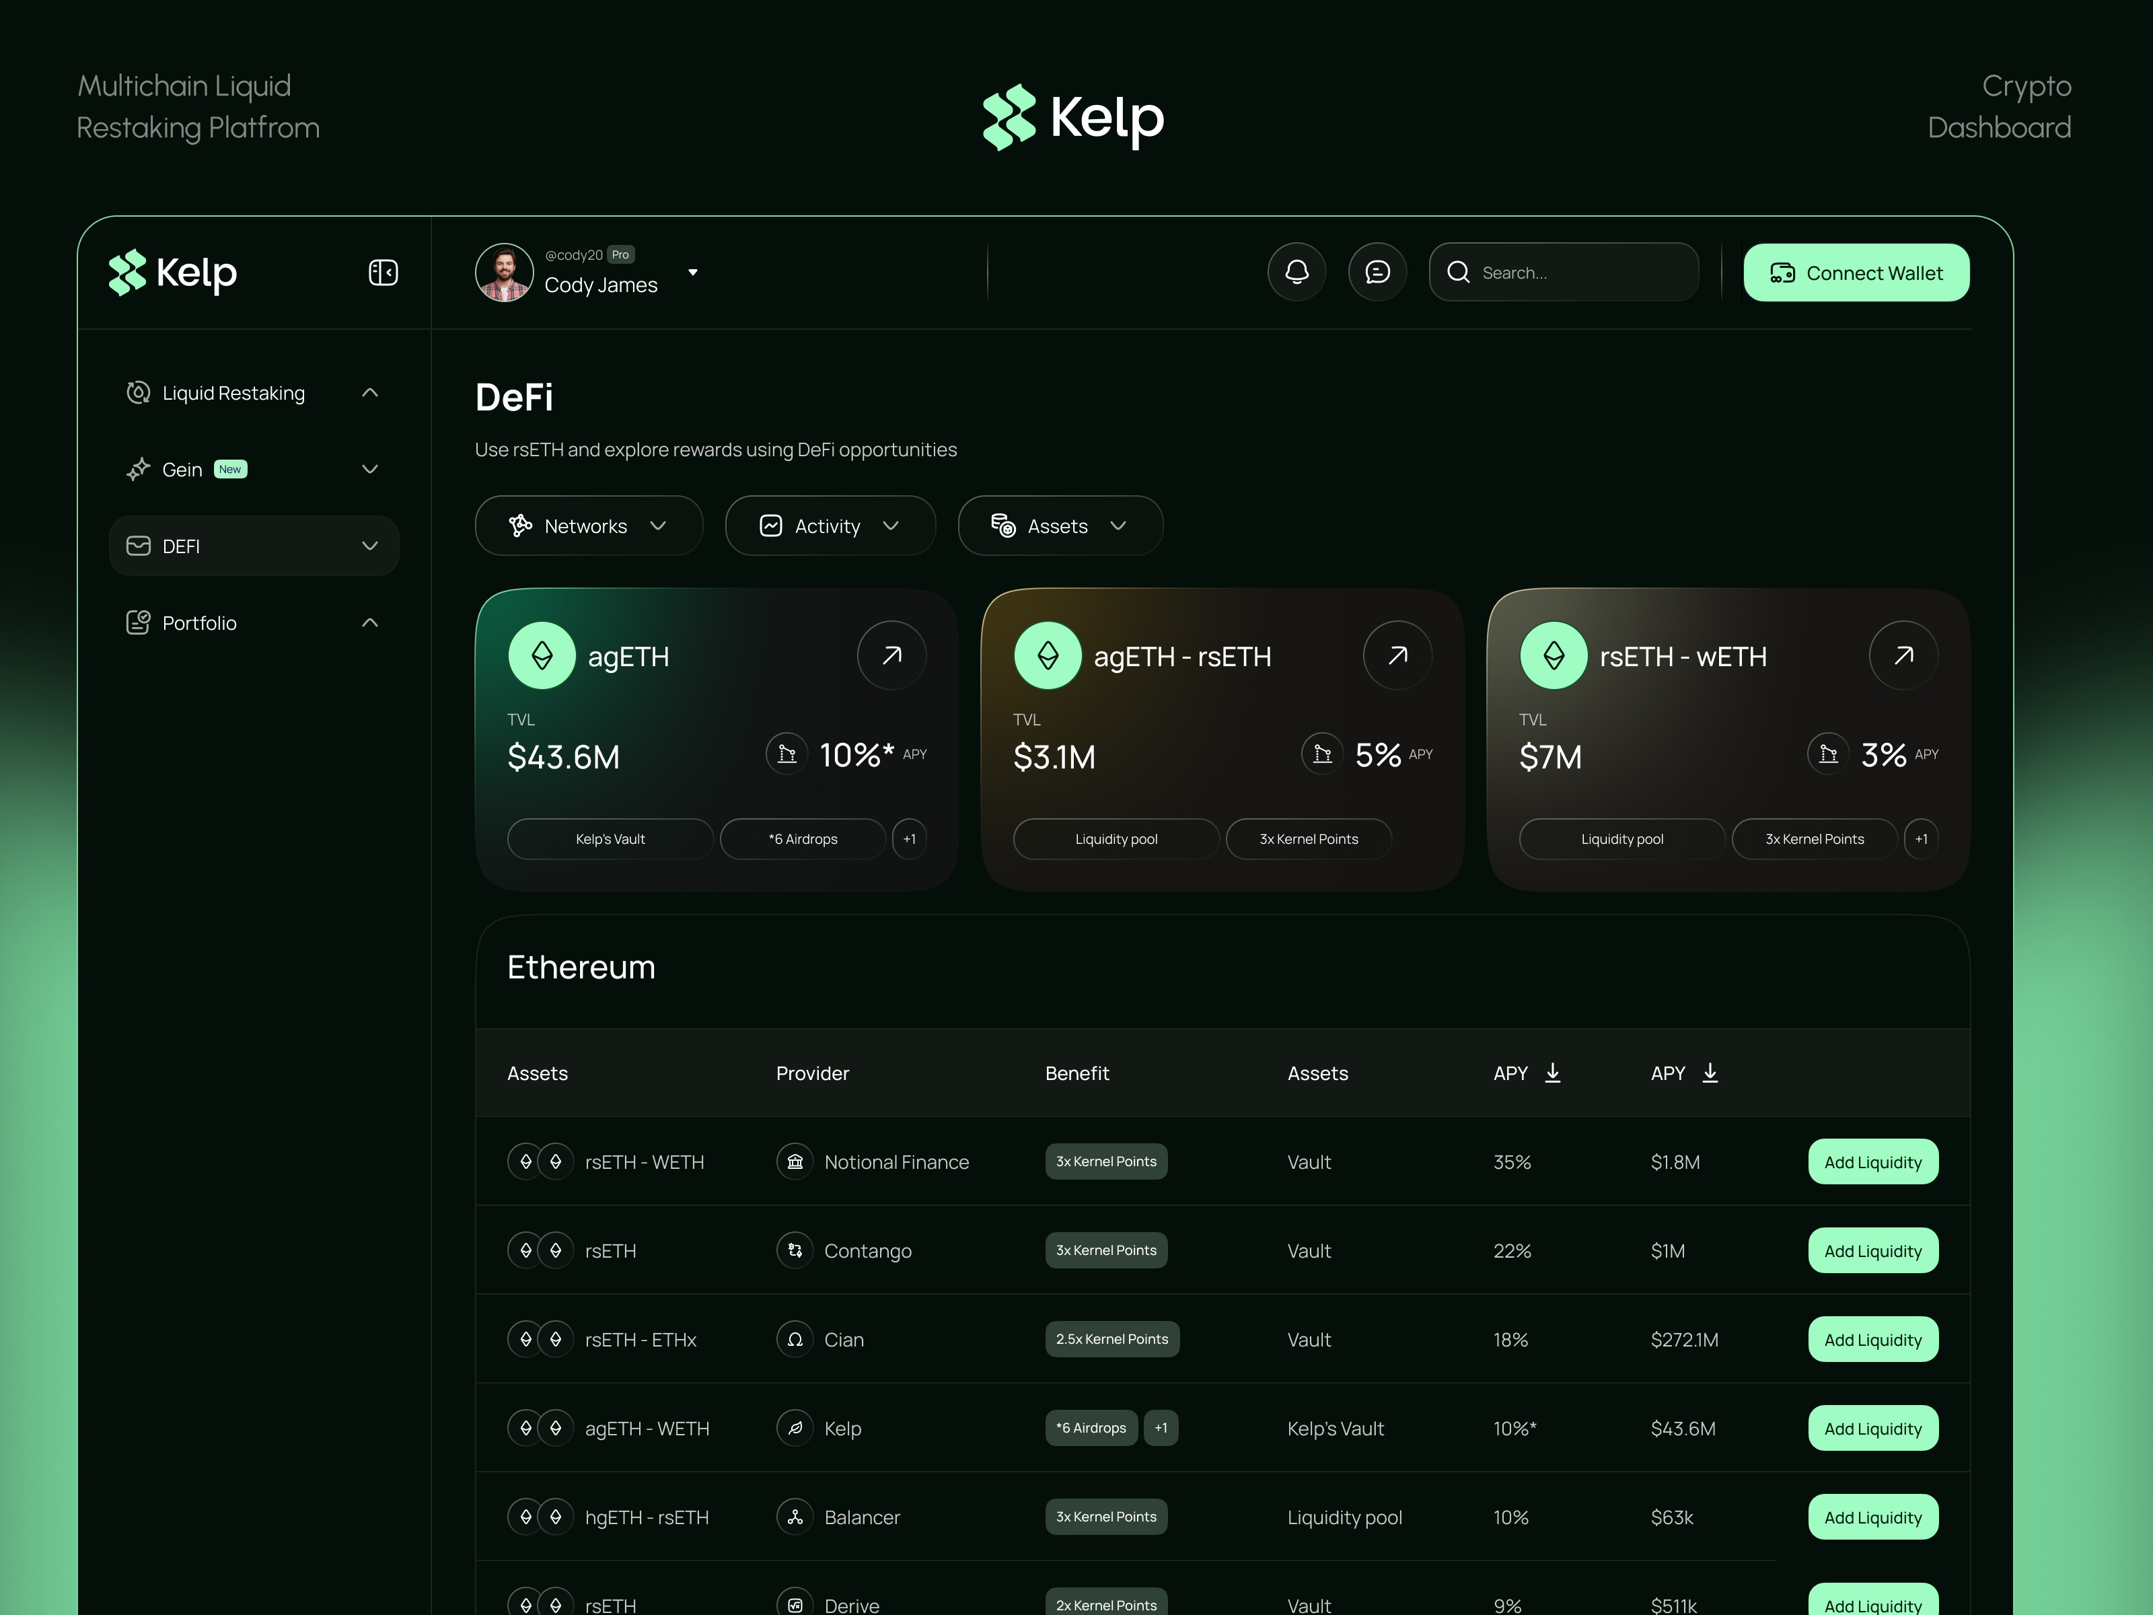Toggle the sidebar collapse icon
The width and height of the screenshot is (2153, 1615).
pos(383,273)
